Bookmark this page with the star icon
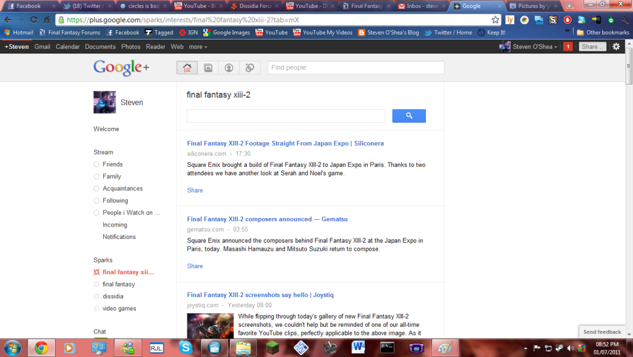 [495, 19]
